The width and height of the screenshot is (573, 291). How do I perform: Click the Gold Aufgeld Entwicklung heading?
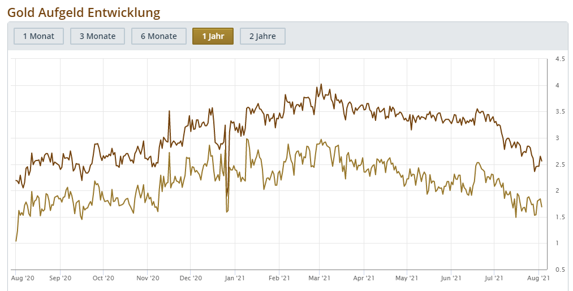[84, 12]
